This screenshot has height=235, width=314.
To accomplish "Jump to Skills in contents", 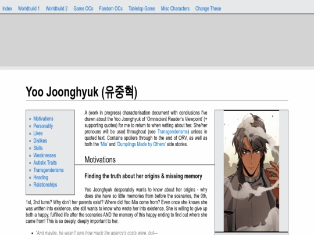I will click(38, 148).
